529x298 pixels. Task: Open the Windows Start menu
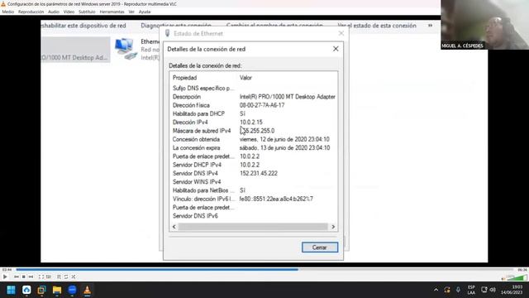pos(11,290)
